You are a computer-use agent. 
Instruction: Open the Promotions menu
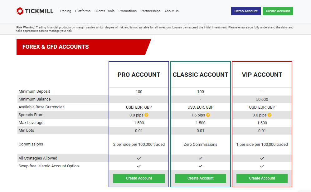point(128,11)
